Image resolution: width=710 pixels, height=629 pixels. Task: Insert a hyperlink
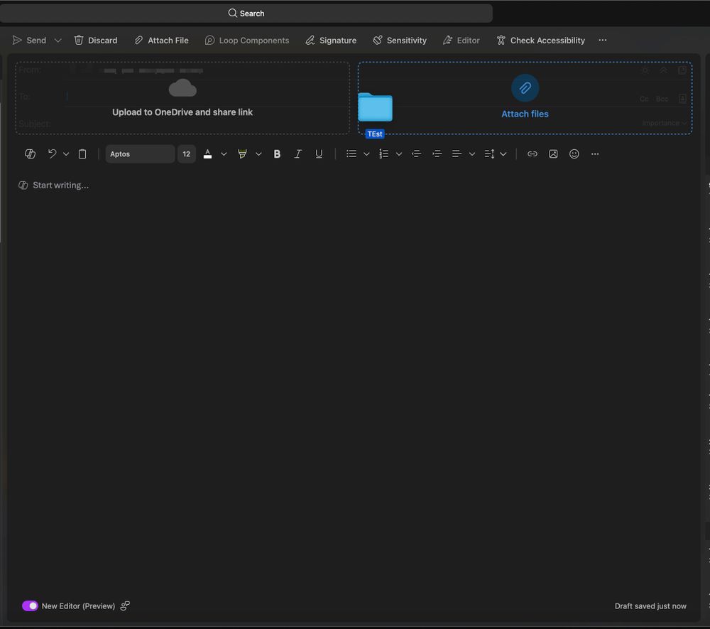pyautogui.click(x=532, y=154)
